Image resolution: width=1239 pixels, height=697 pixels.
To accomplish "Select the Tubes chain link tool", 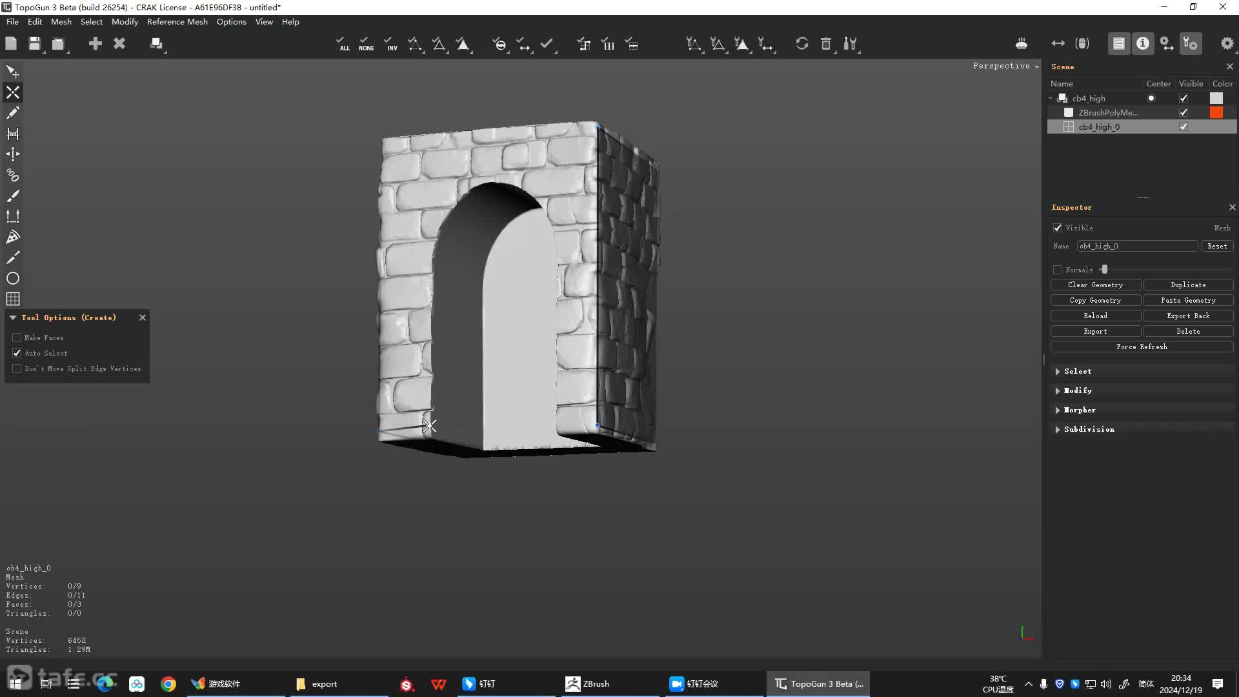I will click(x=13, y=175).
